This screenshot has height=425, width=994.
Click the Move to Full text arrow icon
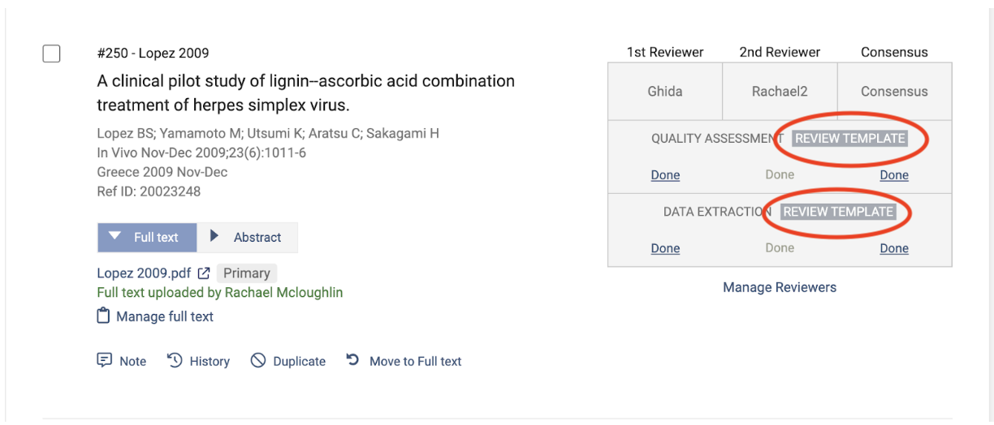coord(352,360)
